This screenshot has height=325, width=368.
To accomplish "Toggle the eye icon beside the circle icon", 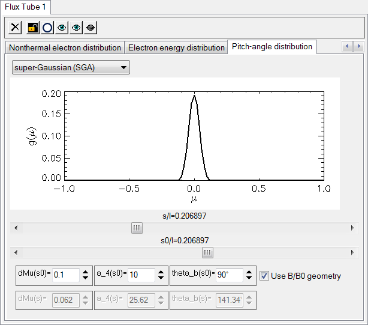I will point(62,28).
